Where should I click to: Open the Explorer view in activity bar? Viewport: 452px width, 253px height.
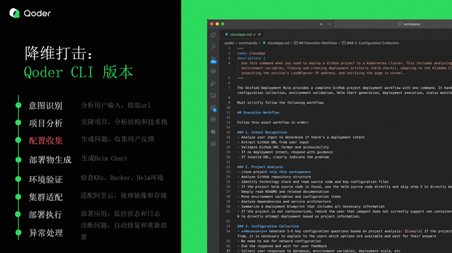(213, 35)
